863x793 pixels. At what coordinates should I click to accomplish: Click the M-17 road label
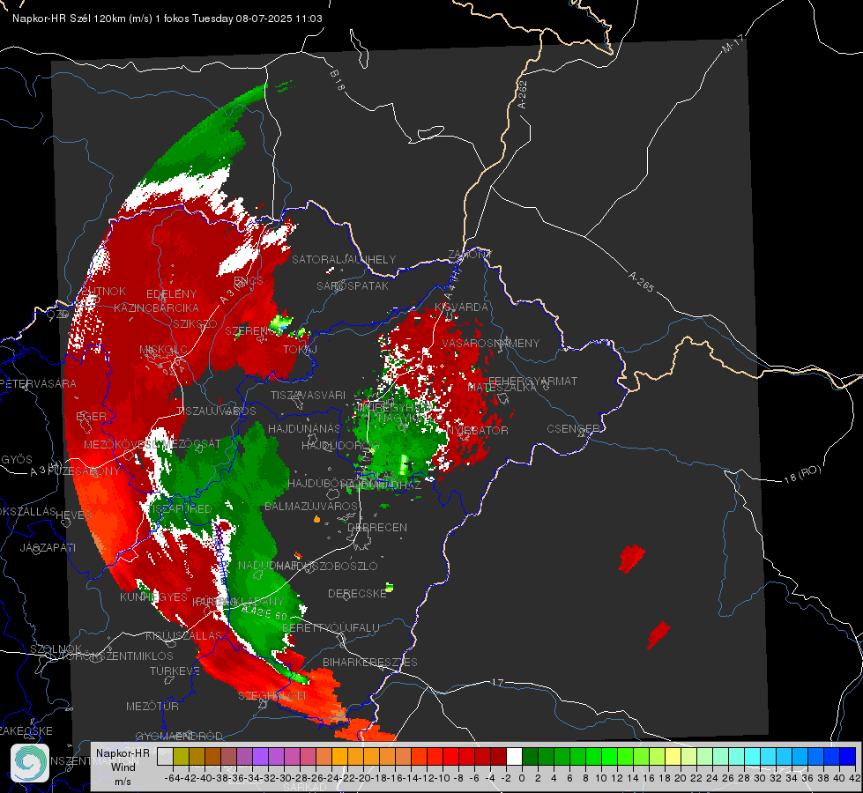(733, 44)
